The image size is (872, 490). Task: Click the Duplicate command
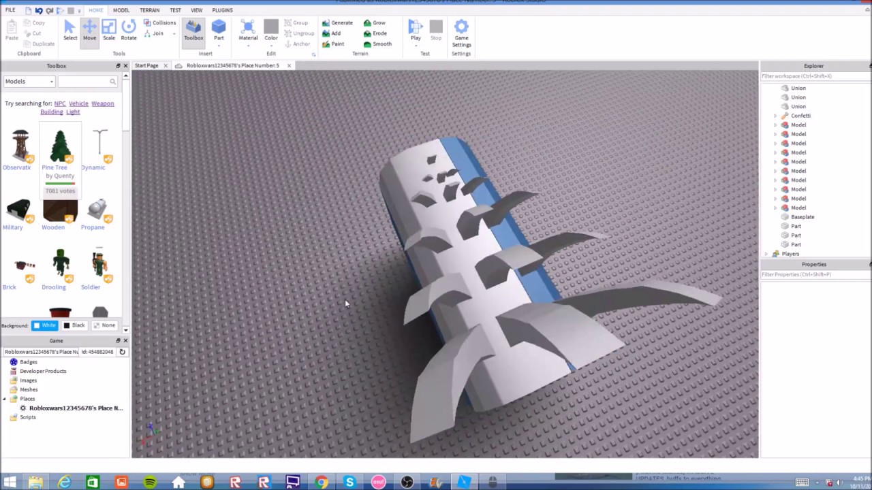pos(39,44)
